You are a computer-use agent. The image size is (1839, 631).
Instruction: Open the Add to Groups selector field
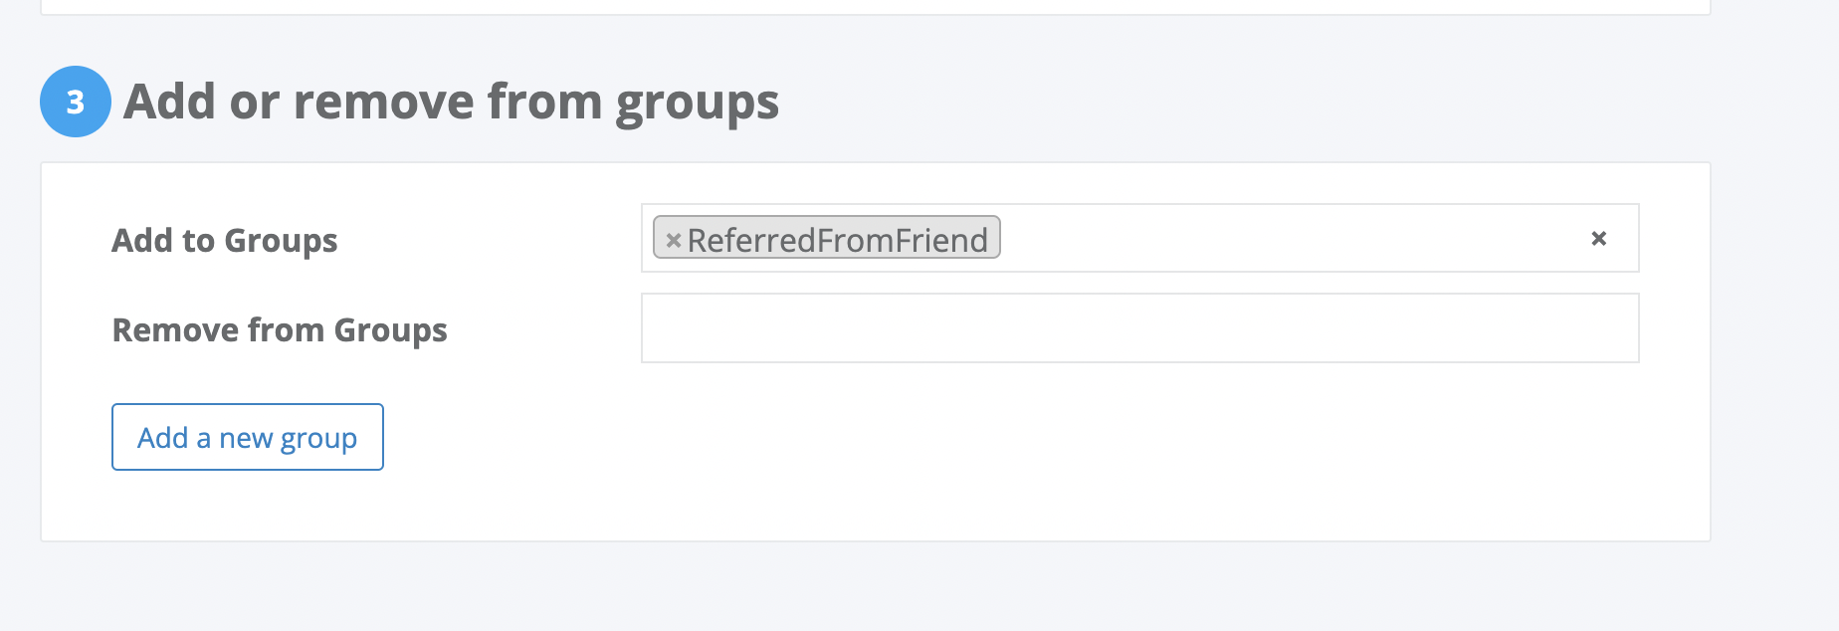pyautogui.click(x=1139, y=238)
